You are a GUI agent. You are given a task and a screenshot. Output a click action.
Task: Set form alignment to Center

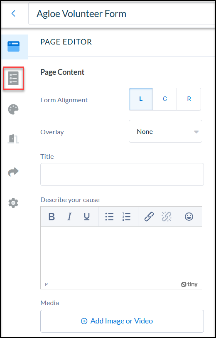pos(165,99)
